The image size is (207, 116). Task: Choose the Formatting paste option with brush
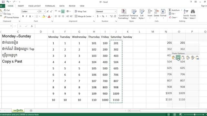coord(193,58)
